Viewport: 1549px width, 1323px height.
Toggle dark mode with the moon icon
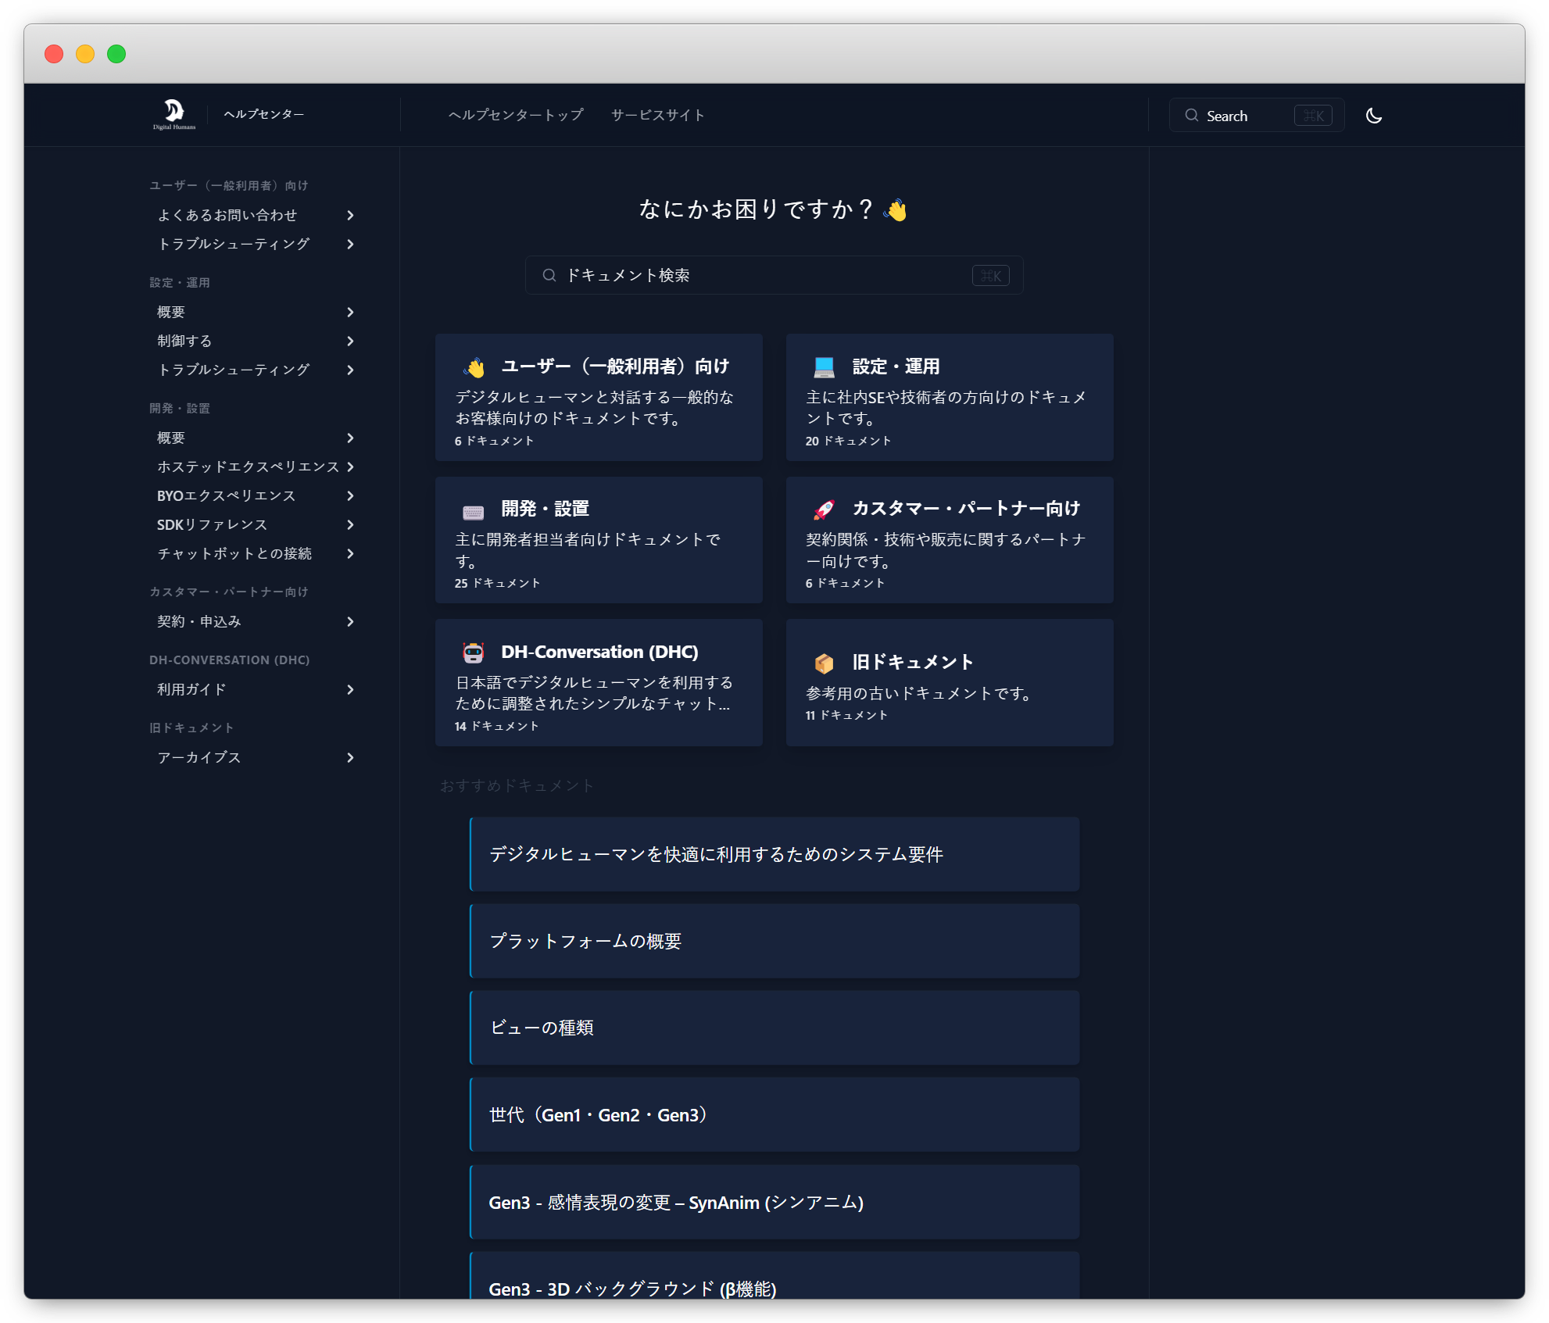[1375, 115]
